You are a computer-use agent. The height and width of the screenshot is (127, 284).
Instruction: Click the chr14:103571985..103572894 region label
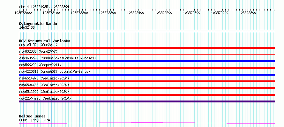(44, 7)
